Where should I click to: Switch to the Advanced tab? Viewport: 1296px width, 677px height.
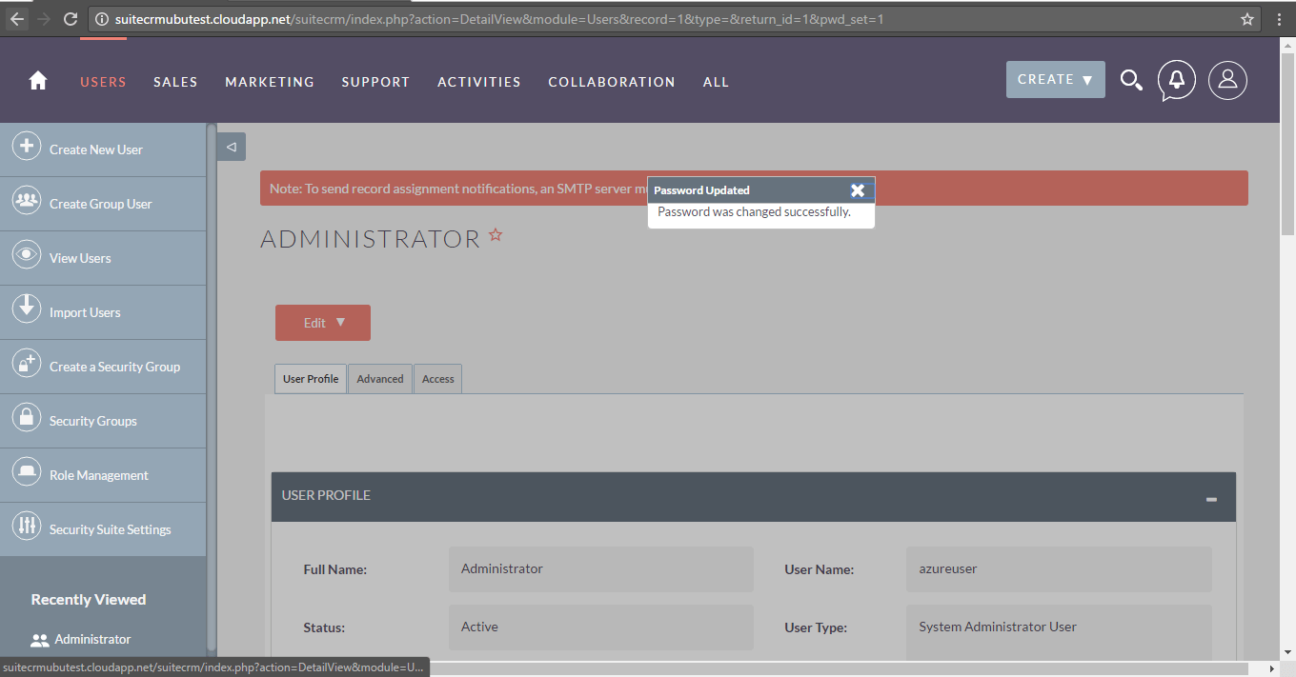380,379
